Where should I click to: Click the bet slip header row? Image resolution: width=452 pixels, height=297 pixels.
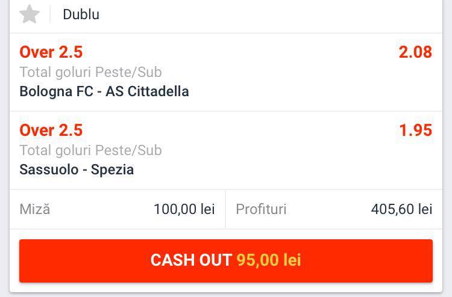click(226, 16)
